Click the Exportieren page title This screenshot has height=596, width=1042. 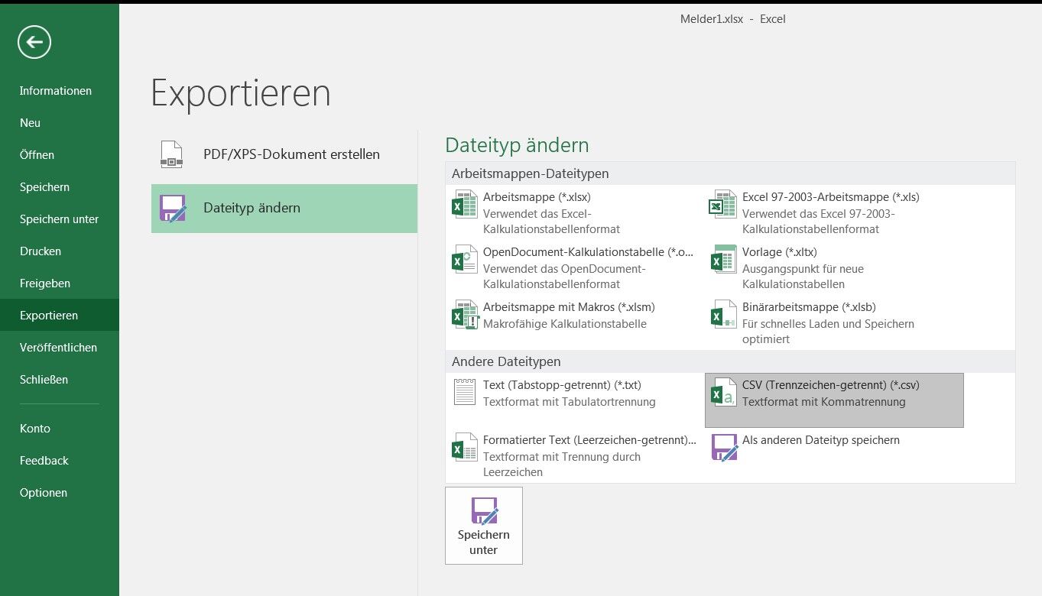241,93
